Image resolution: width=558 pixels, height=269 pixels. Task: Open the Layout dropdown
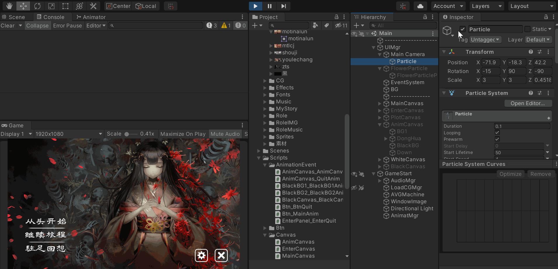click(x=532, y=6)
